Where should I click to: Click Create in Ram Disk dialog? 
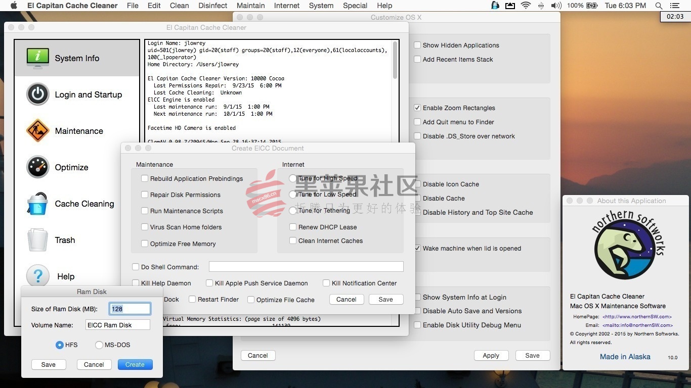[x=135, y=364]
